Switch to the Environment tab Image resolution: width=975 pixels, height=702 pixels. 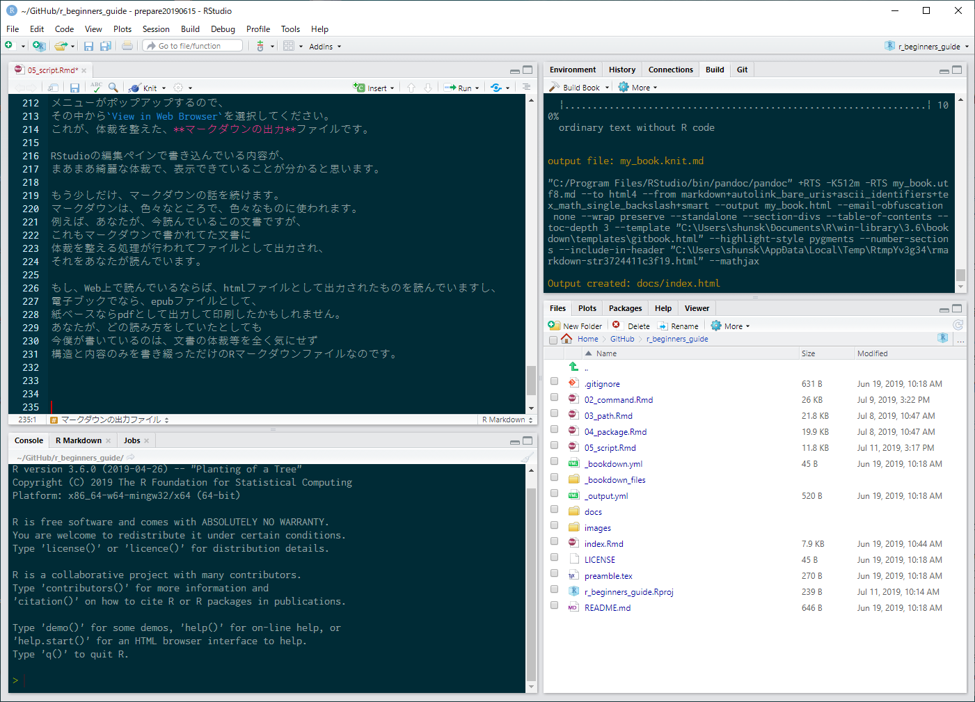573,70
